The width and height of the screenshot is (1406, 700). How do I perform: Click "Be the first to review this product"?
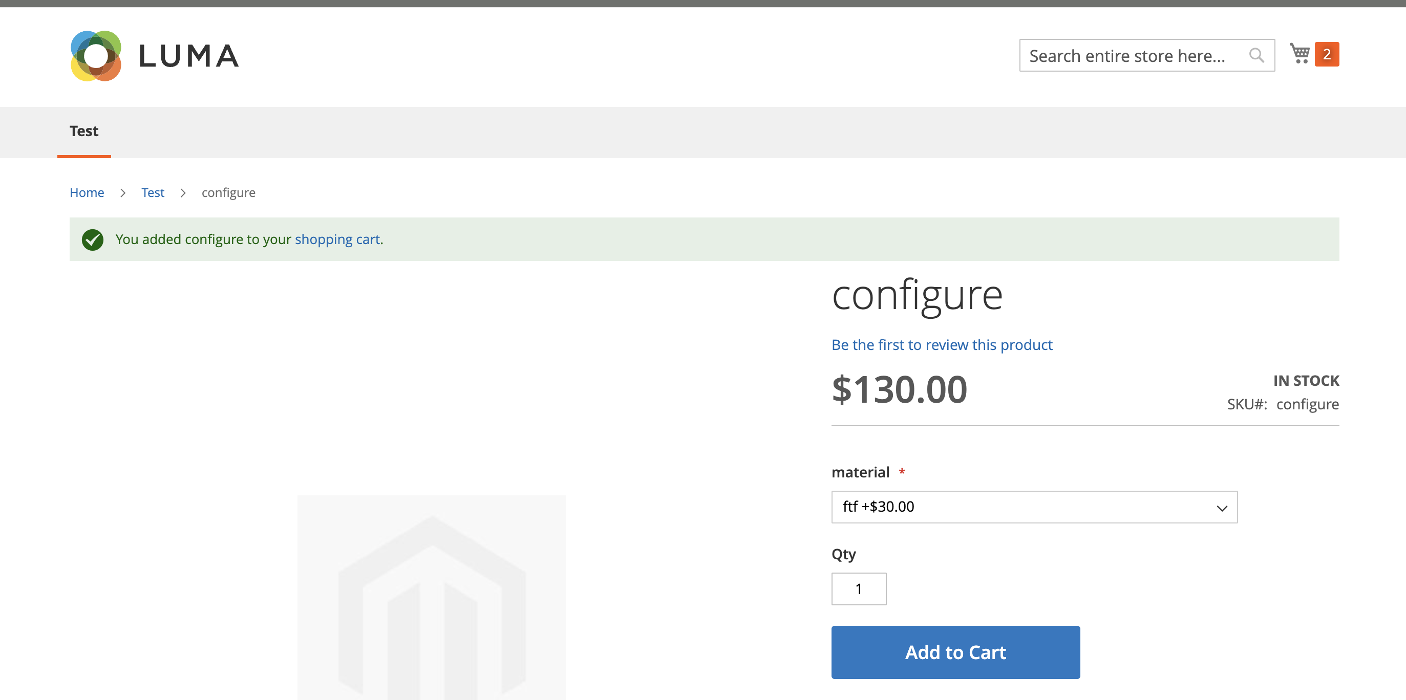pyautogui.click(x=942, y=344)
